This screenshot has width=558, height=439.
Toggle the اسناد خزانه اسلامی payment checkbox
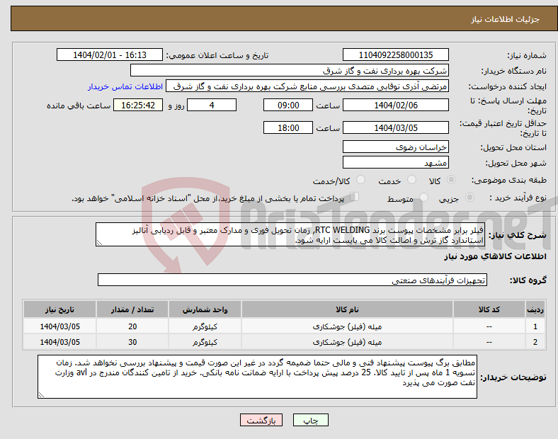[355, 196]
